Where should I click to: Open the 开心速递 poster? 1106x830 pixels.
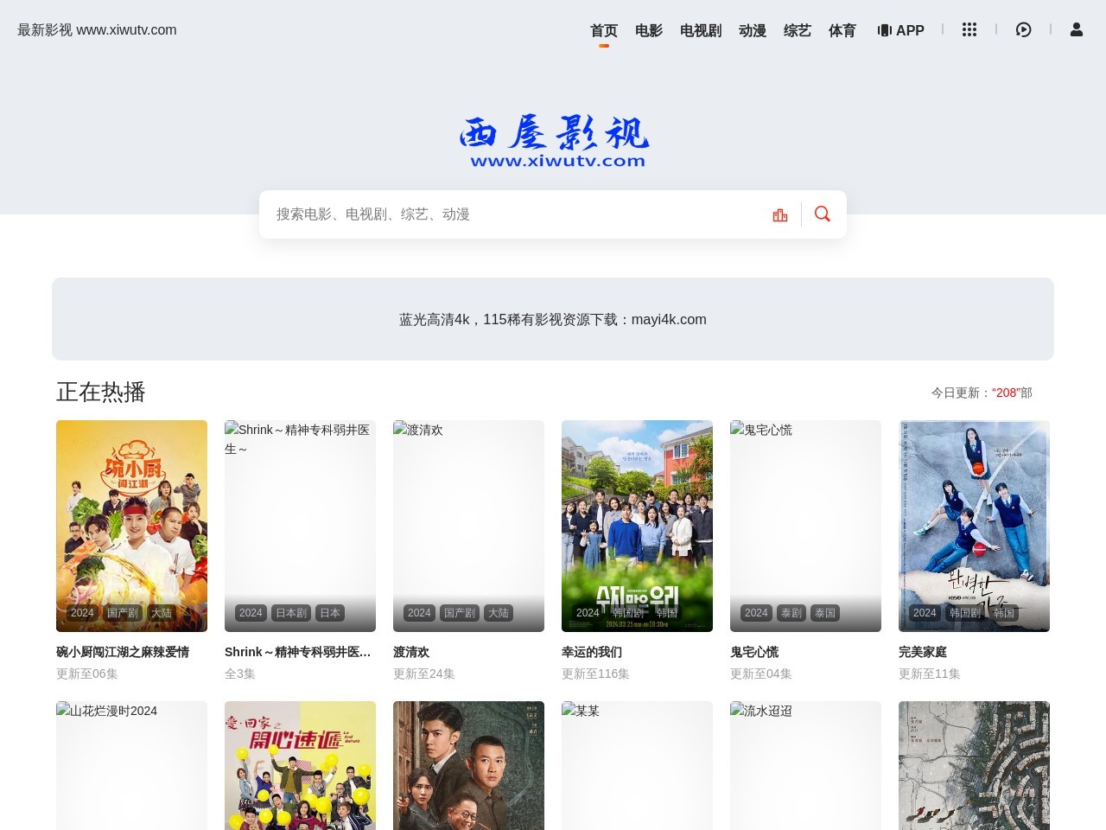coord(300,765)
